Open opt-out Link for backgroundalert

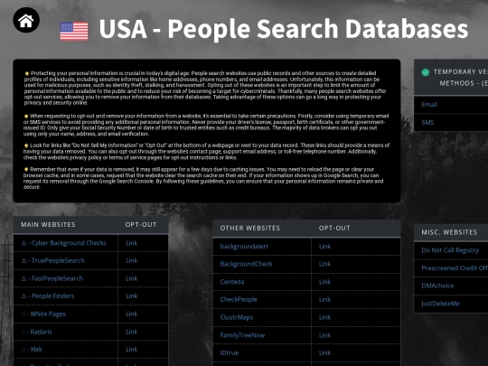(x=325, y=247)
